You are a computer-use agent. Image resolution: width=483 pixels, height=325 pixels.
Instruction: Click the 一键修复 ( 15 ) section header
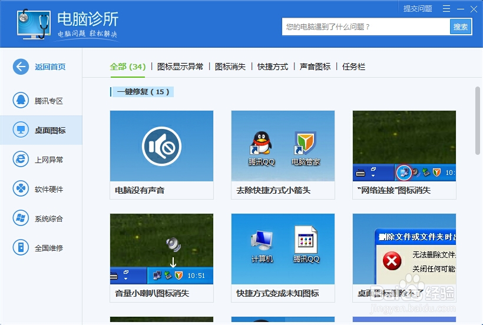142,92
